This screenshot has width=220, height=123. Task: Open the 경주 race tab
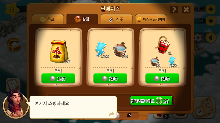[x=116, y=19]
